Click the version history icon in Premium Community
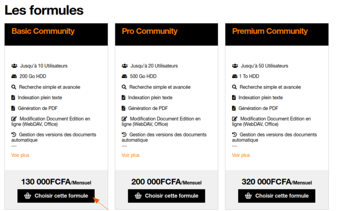This screenshot has width=359, height=211. click(234, 134)
